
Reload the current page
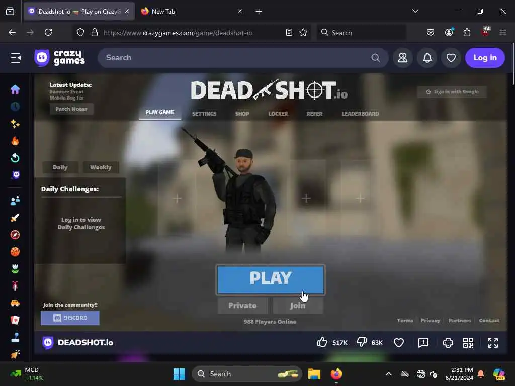pyautogui.click(x=48, y=32)
